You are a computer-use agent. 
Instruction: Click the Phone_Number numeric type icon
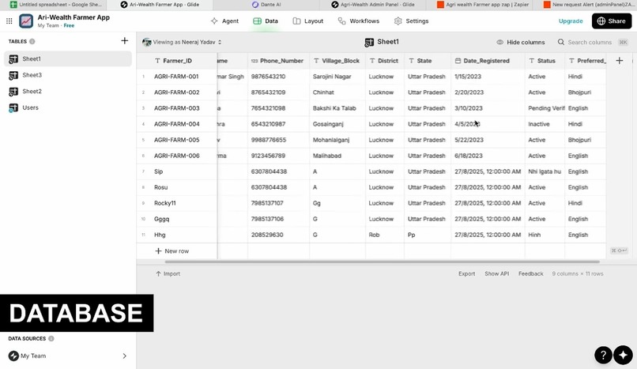254,61
